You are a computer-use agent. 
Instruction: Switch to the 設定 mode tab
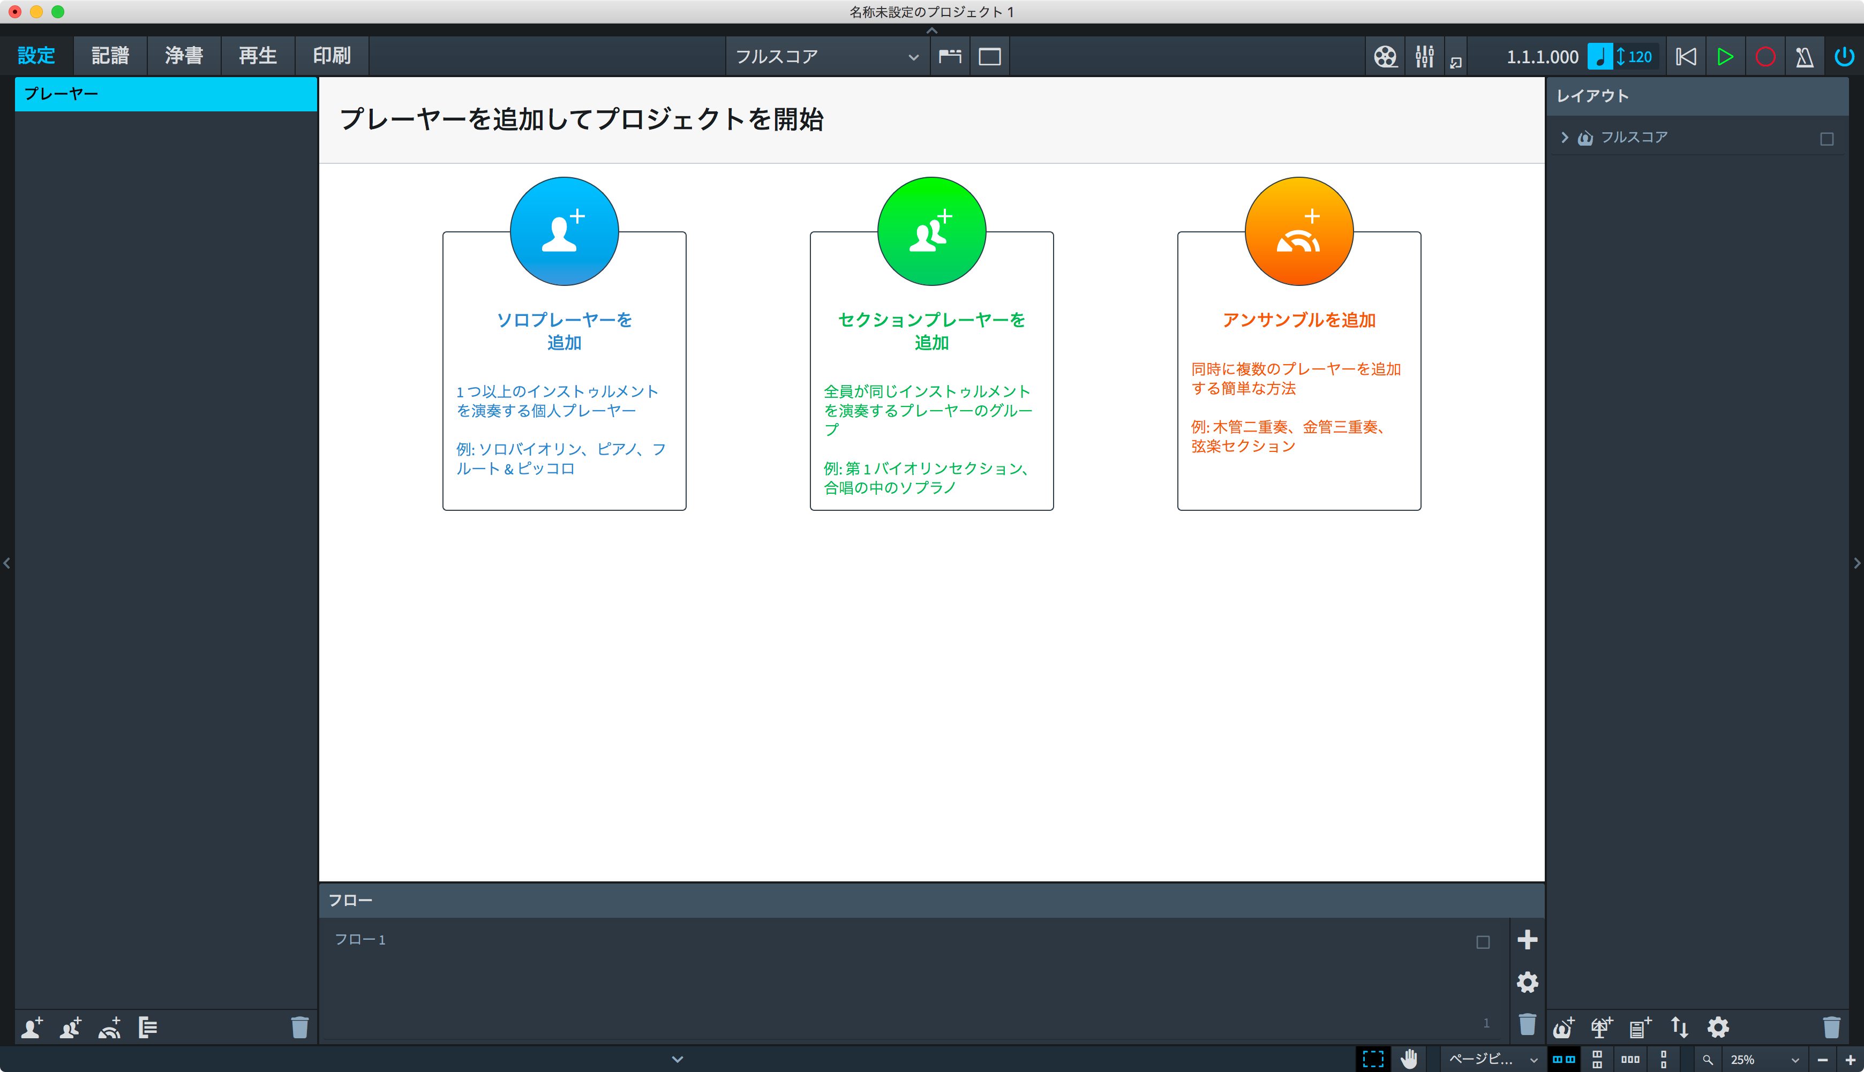[x=37, y=56]
